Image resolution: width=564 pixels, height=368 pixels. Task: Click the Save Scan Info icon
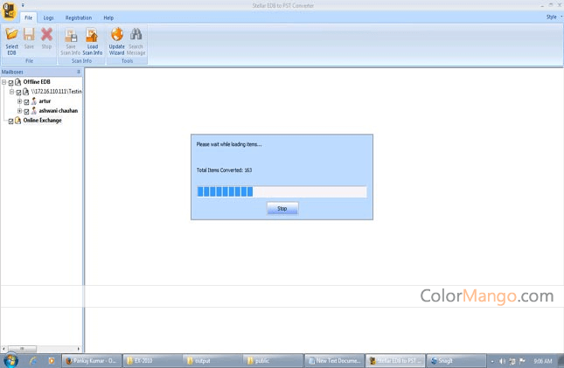(x=71, y=35)
